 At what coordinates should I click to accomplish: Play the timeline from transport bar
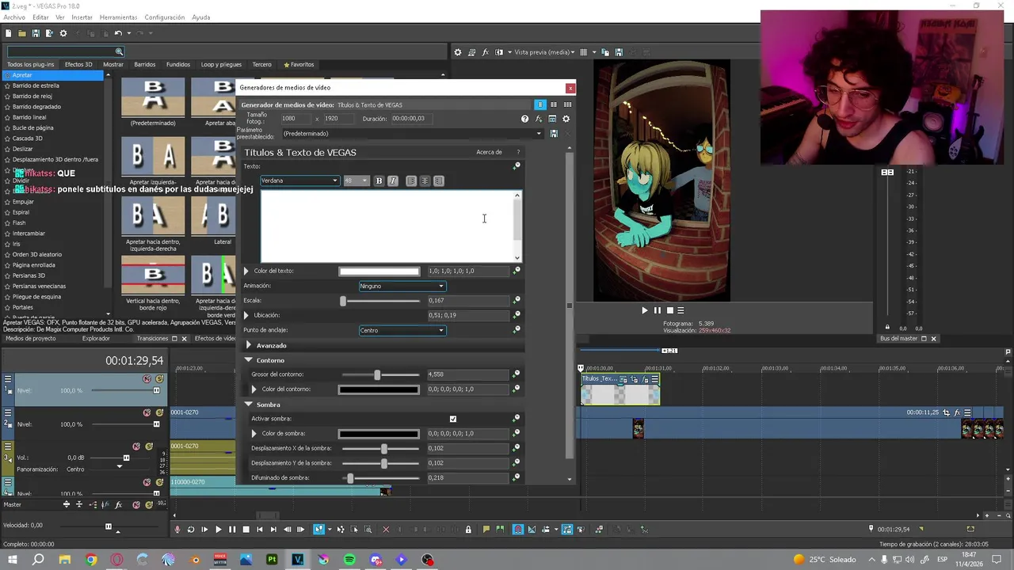tap(218, 530)
